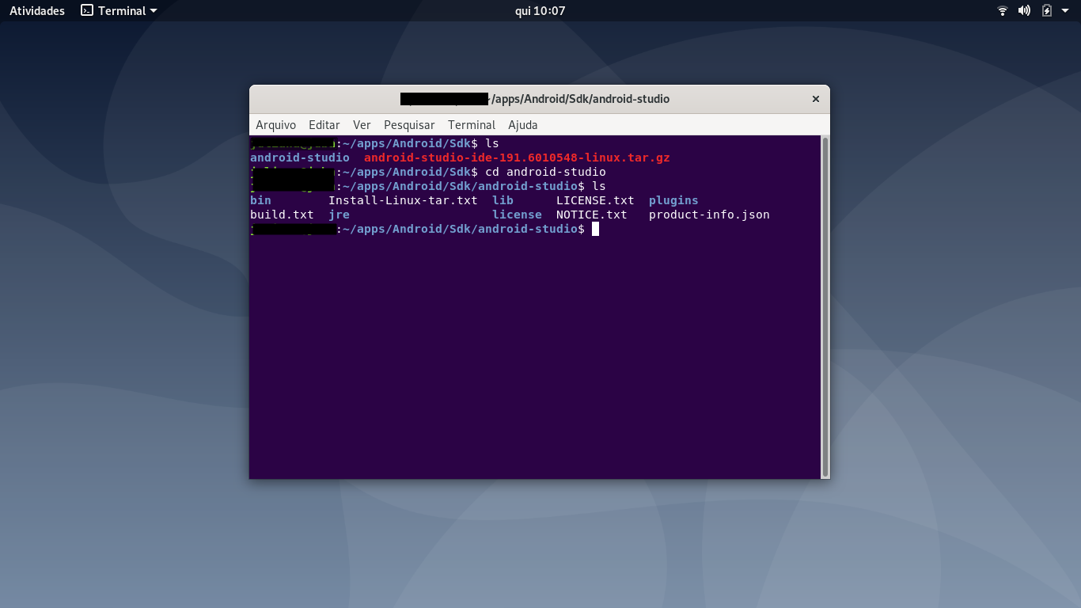Click the 'cd android-studio' command text
This screenshot has width=1081, height=608.
point(545,172)
